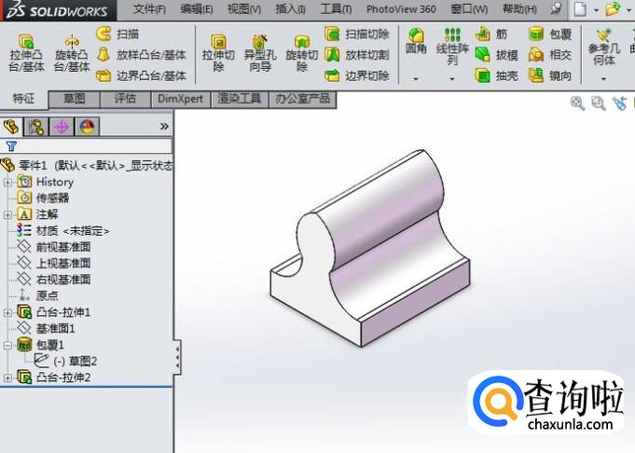Open the 工具(T) menu
635x453 pixels.
(x=336, y=9)
